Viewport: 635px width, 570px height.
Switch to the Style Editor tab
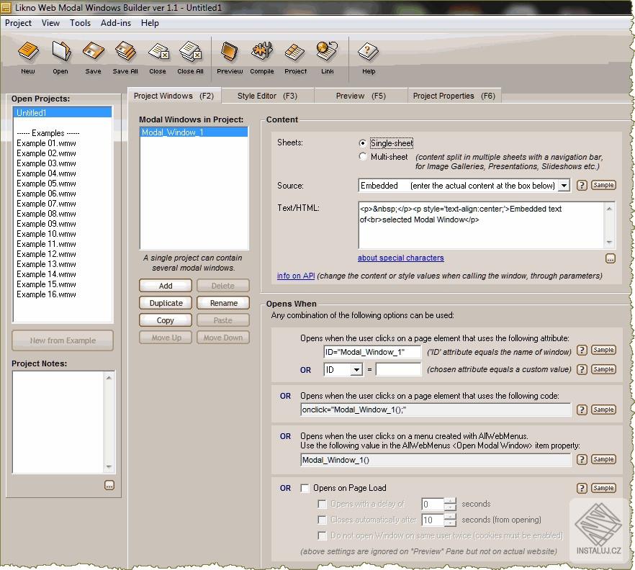tap(269, 95)
